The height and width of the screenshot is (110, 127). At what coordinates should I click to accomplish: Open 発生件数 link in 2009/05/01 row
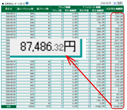coord(89,104)
